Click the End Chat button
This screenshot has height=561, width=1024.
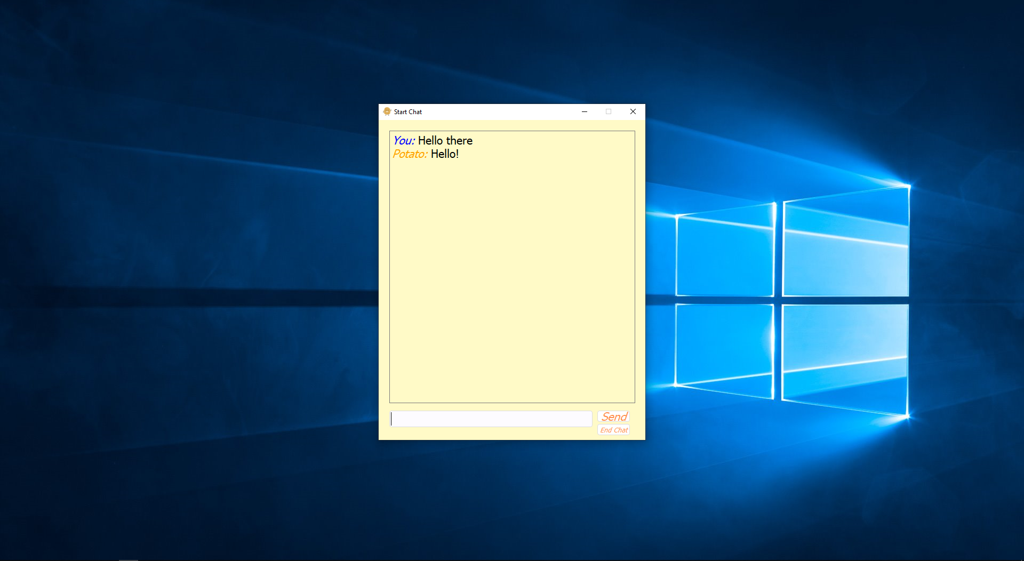pyautogui.click(x=614, y=430)
